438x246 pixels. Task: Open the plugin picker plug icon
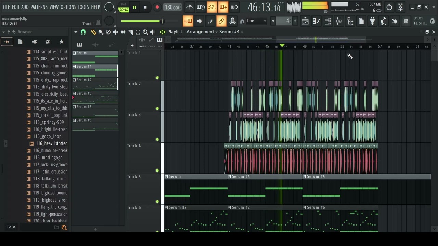tap(372, 21)
